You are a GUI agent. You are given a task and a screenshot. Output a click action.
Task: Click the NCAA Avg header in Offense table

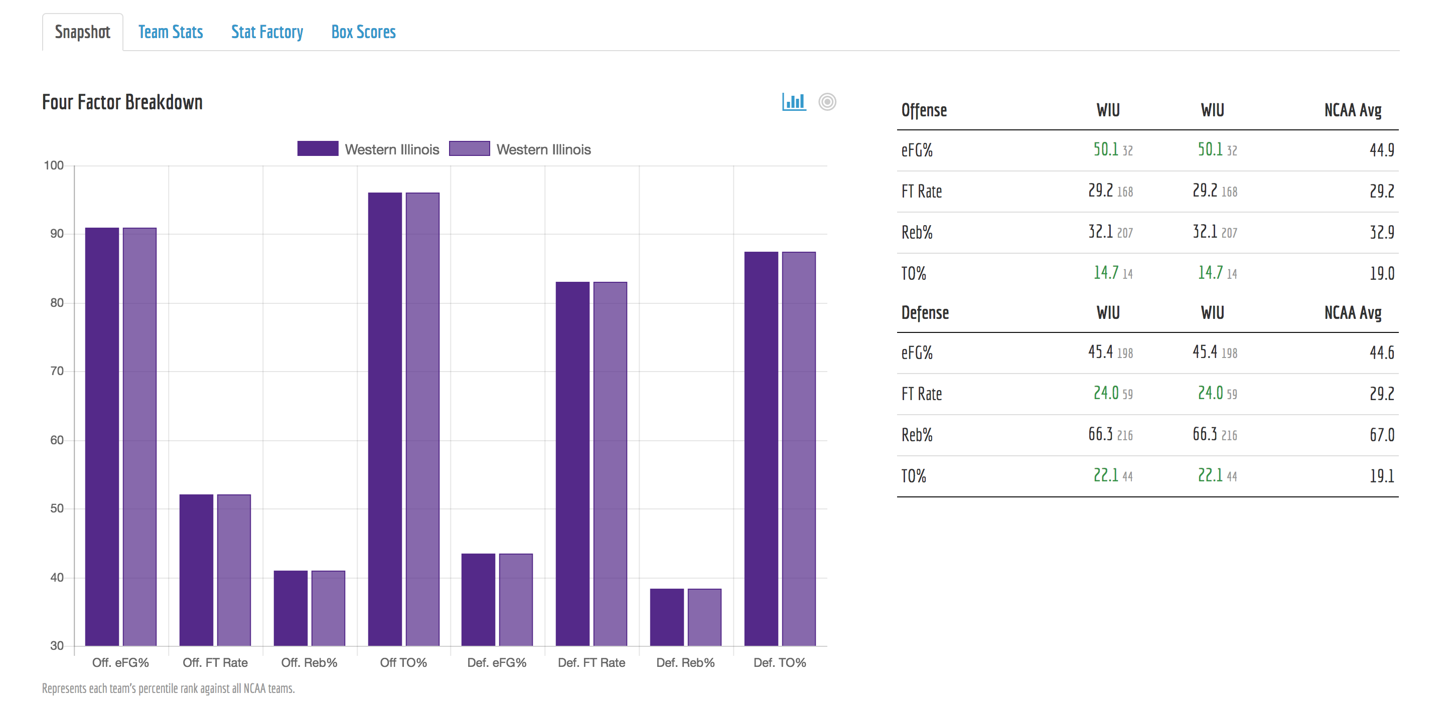pyautogui.click(x=1353, y=110)
